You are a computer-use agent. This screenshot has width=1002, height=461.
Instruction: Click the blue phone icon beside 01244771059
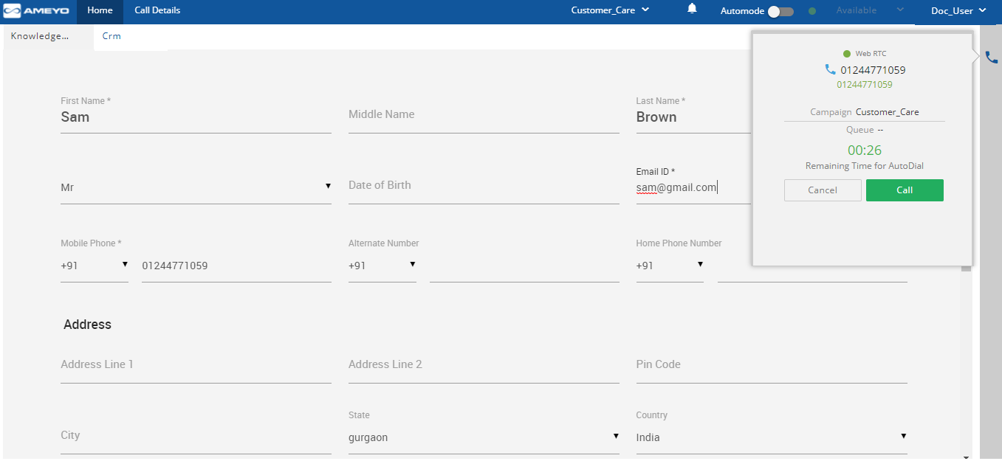830,70
